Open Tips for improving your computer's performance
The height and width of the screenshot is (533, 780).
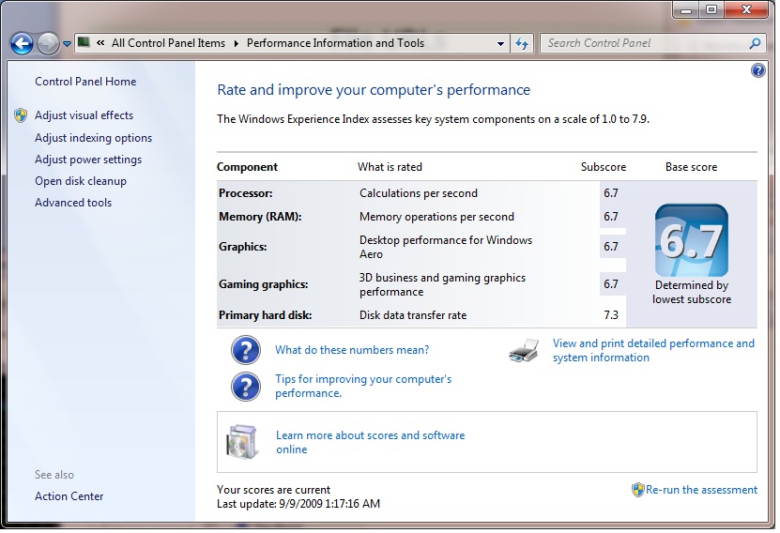coord(363,387)
